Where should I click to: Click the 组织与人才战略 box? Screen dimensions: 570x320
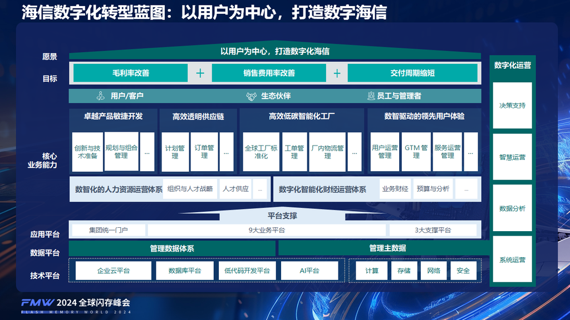[x=190, y=189]
